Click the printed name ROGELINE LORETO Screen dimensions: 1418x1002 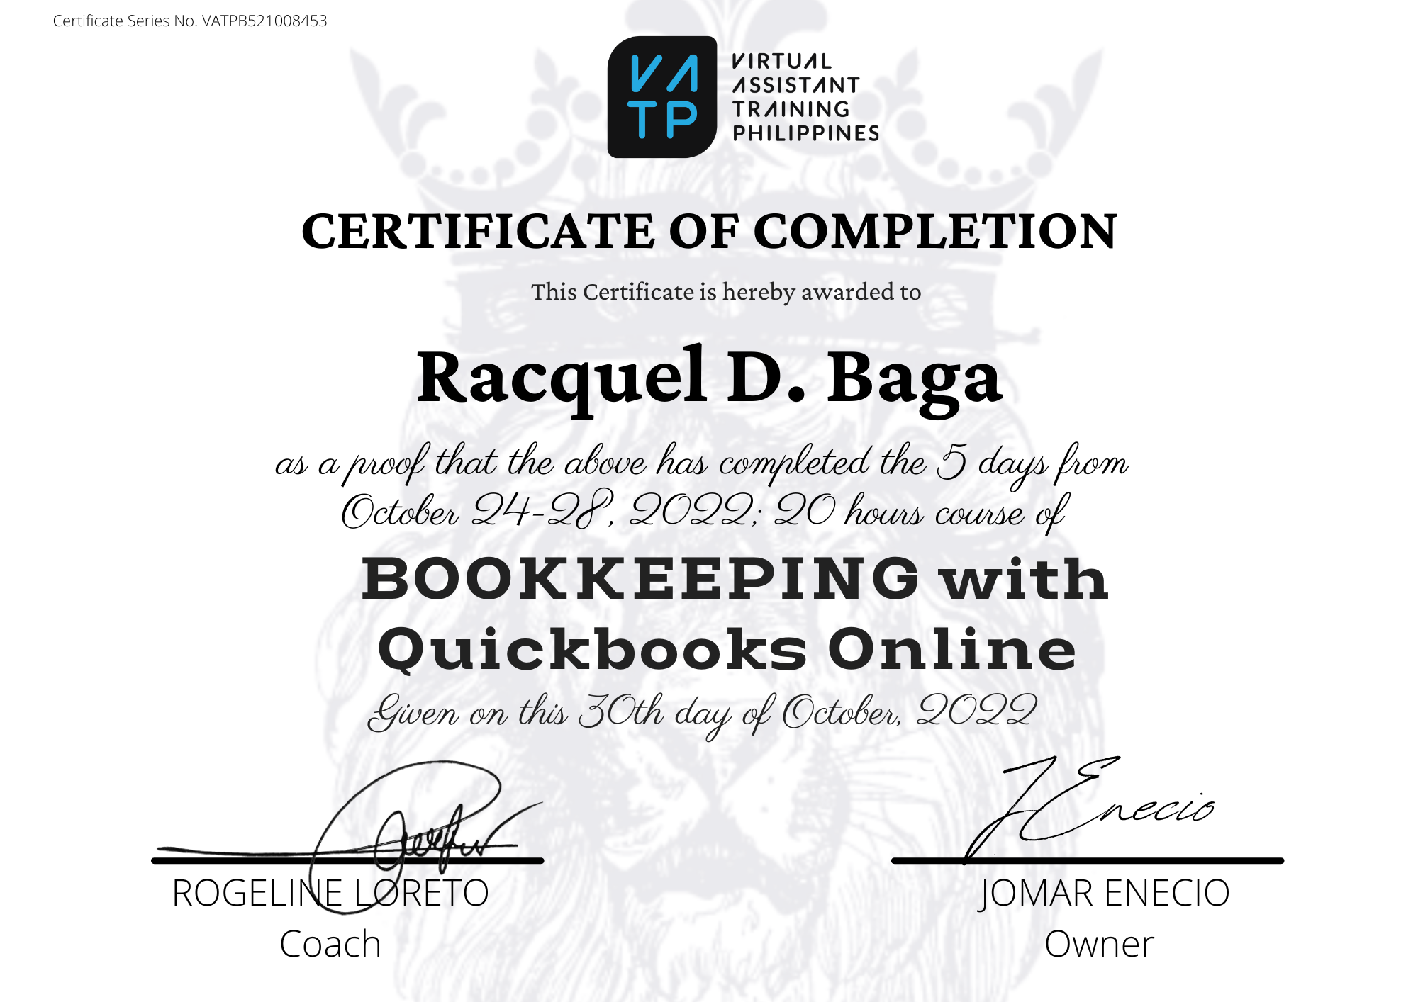pos(330,893)
